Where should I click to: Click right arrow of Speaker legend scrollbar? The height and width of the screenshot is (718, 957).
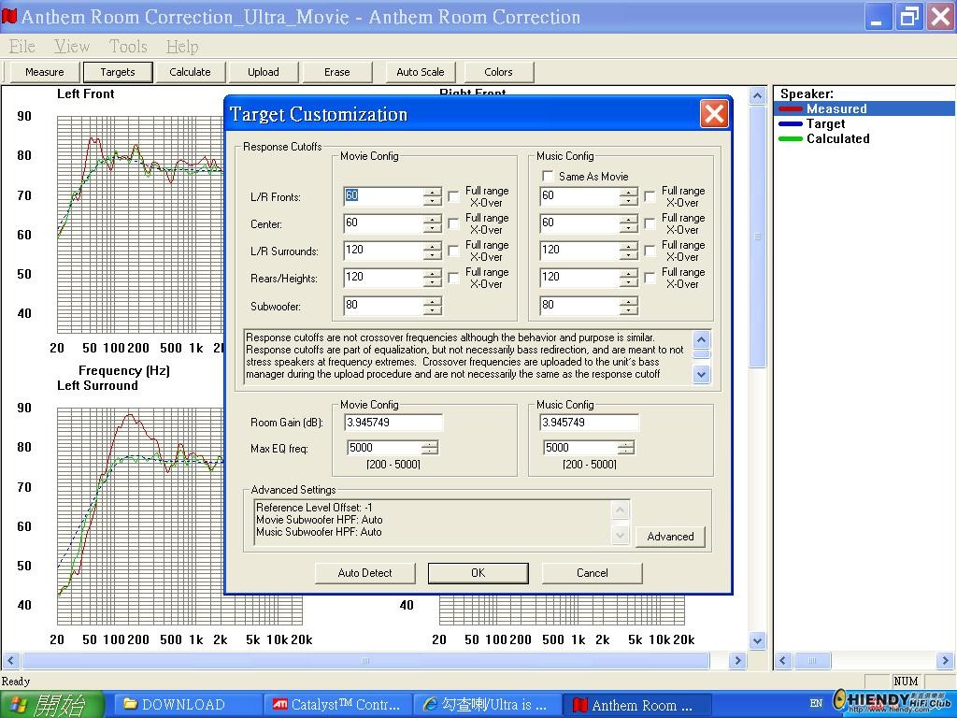click(946, 660)
